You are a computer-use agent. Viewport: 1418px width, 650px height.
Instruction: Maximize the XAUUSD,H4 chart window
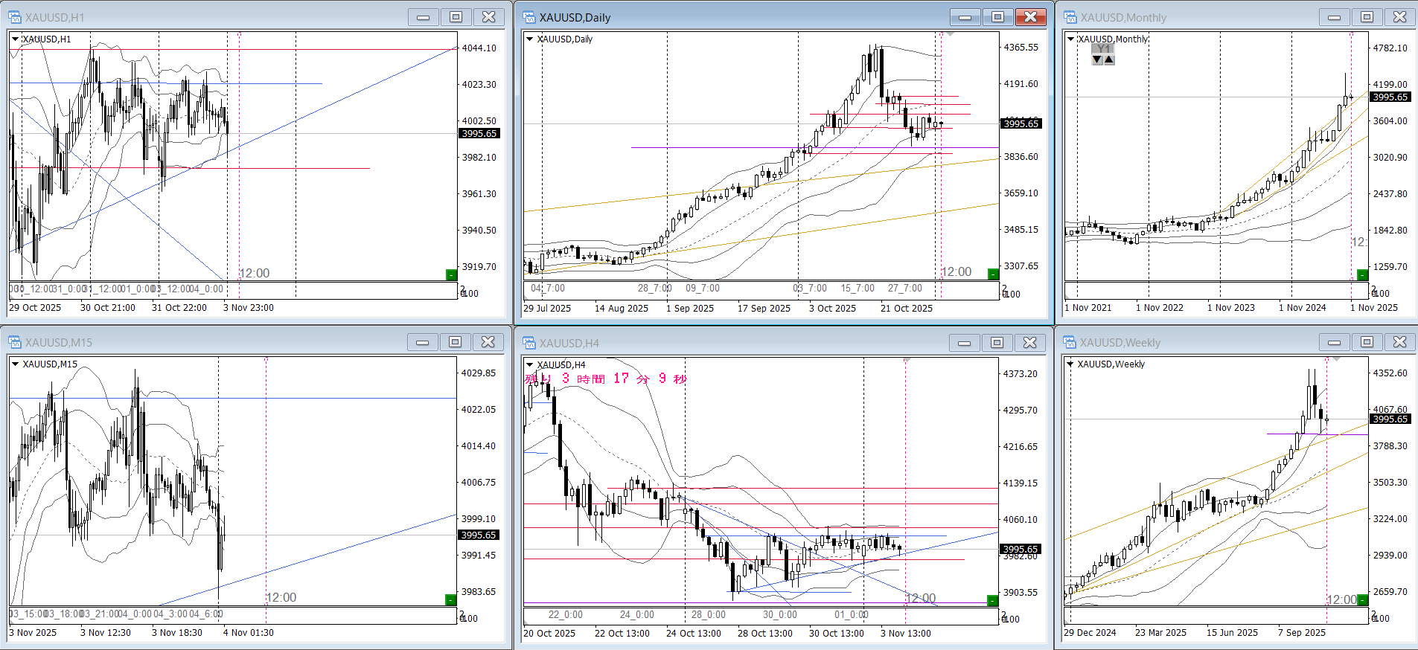coord(997,343)
